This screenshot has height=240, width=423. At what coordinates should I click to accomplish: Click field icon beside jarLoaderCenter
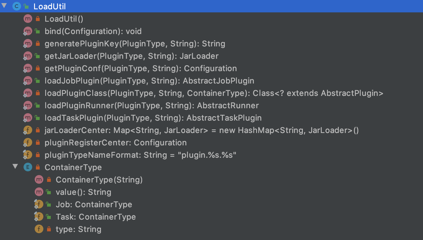[x=28, y=130]
